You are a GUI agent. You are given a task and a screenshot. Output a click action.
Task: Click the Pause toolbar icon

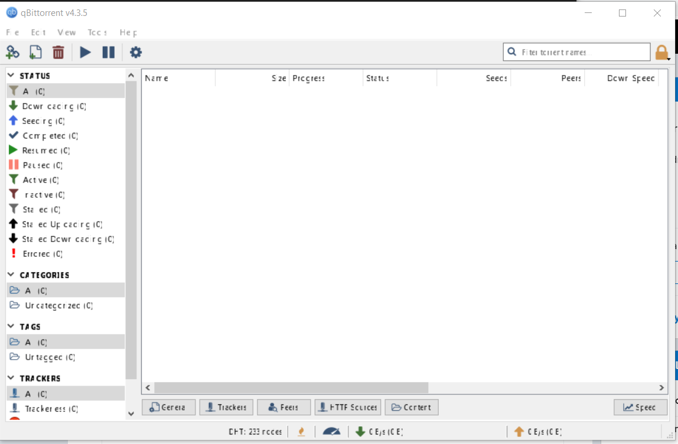pos(108,53)
